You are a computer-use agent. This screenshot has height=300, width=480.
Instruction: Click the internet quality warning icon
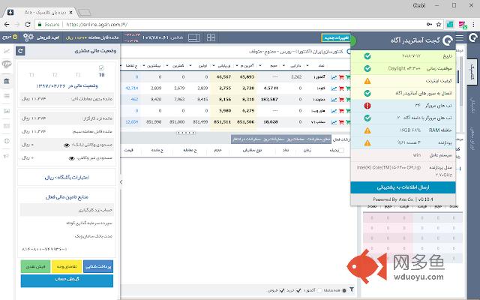pyautogui.click(x=367, y=81)
